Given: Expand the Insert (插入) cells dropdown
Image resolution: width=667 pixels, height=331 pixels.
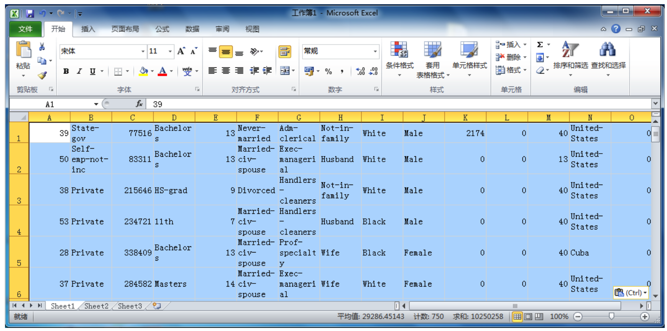Looking at the screenshot, I should pyautogui.click(x=525, y=45).
